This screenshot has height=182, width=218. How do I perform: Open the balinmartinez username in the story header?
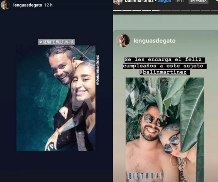(139, 1)
